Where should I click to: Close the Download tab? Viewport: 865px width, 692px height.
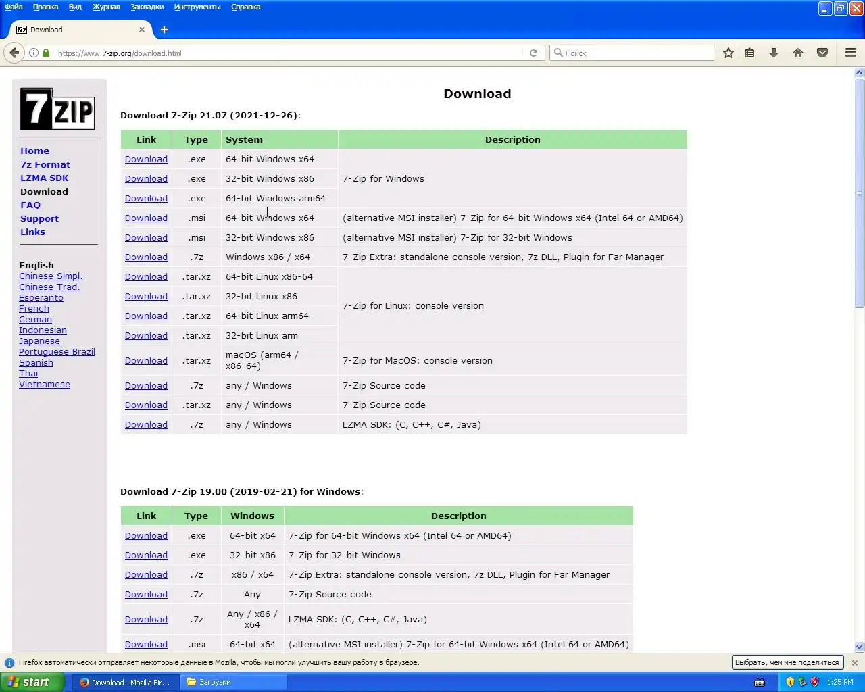point(142,30)
